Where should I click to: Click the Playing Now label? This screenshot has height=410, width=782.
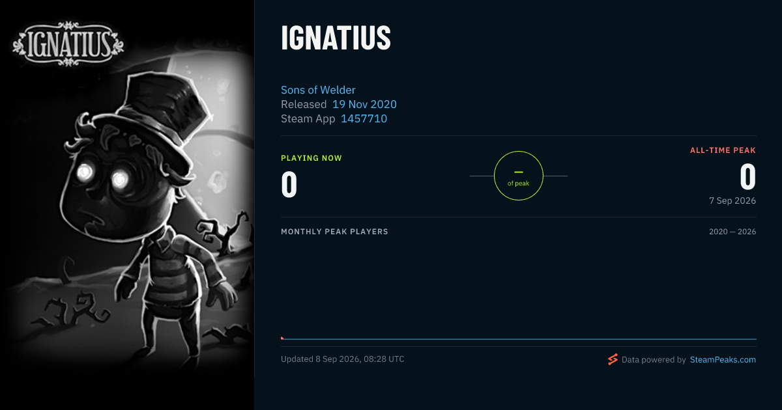click(x=311, y=158)
